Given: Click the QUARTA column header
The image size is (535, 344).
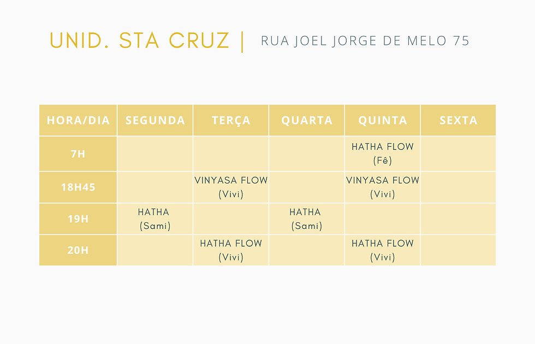Looking at the screenshot, I should 307,120.
